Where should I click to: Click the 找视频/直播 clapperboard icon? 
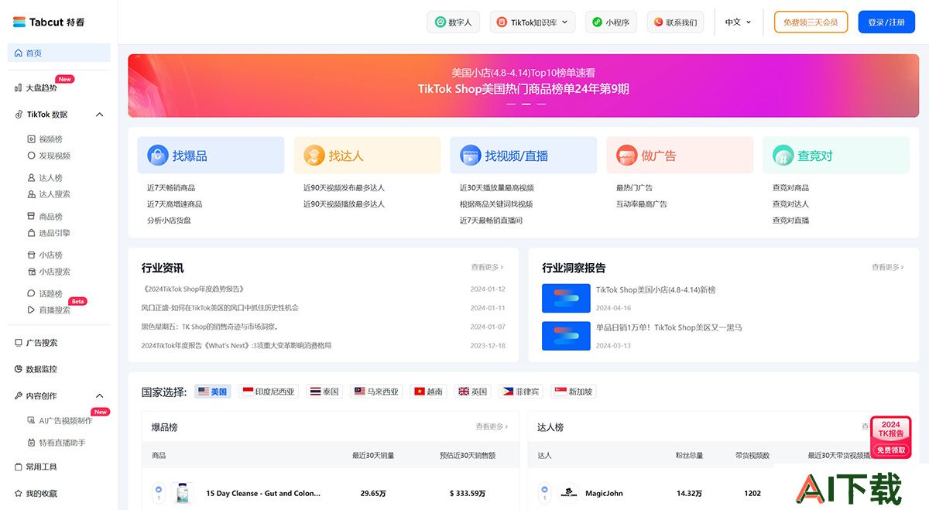pos(470,156)
